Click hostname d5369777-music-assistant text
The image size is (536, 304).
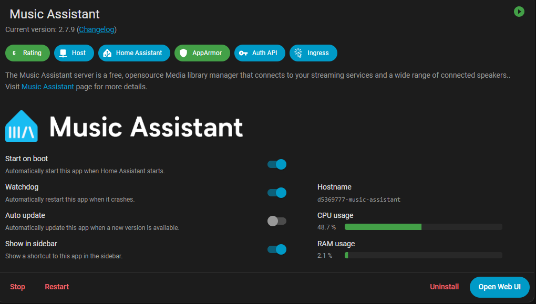pos(359,200)
